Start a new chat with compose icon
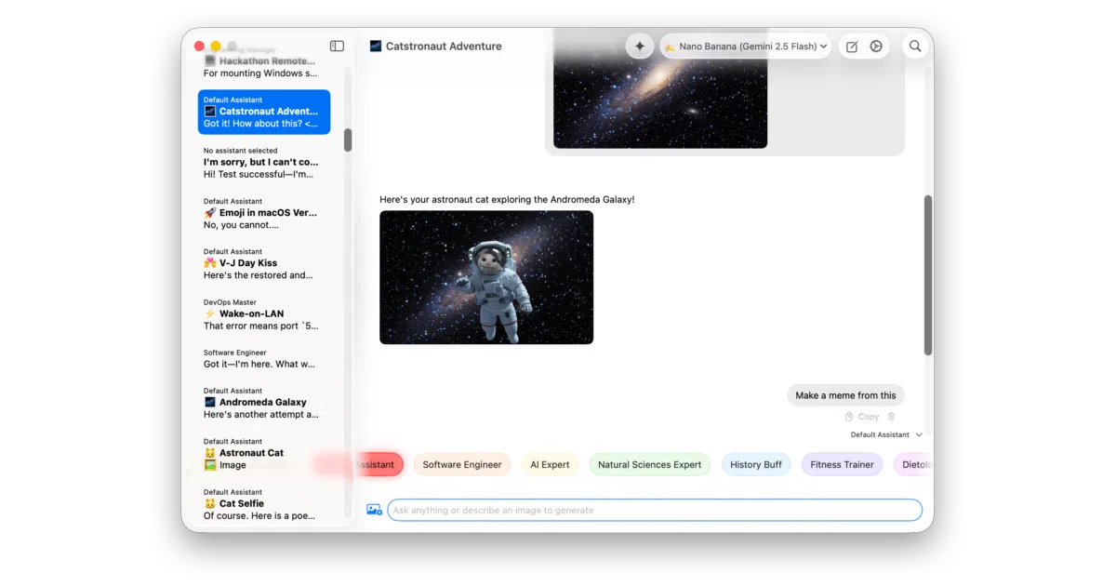Image resolution: width=1116 pixels, height=586 pixels. click(x=851, y=47)
